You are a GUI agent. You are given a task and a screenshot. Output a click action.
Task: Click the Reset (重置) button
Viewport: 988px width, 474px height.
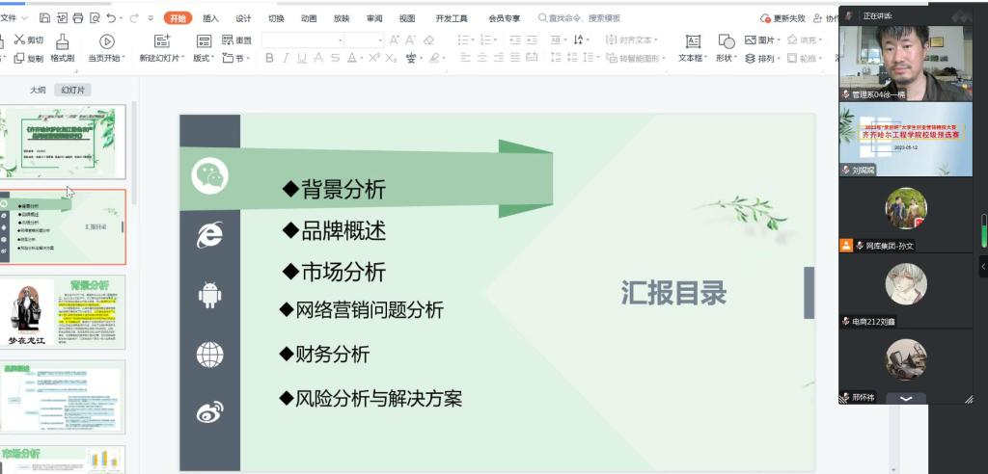click(x=237, y=40)
